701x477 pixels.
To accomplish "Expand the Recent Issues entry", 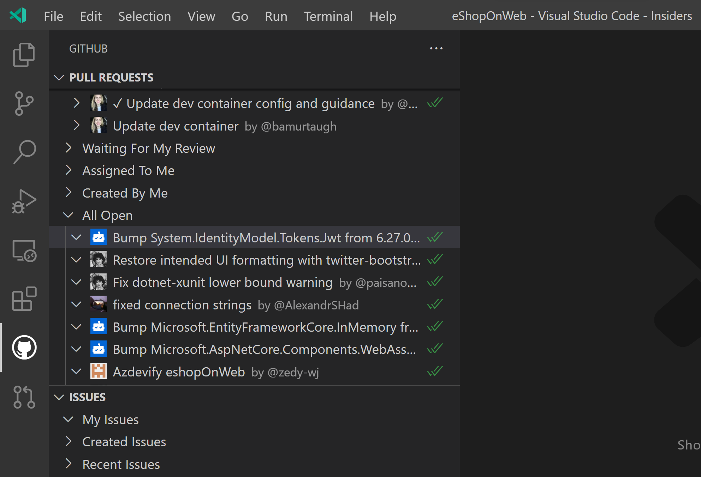I will 69,464.
